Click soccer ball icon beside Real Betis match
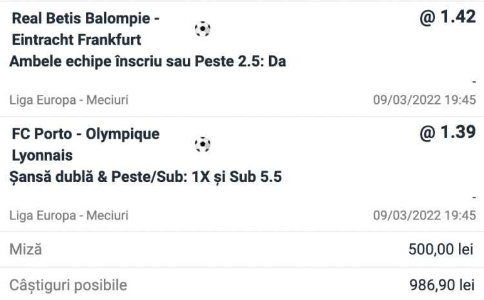The width and height of the screenshot is (484, 300). [x=203, y=30]
